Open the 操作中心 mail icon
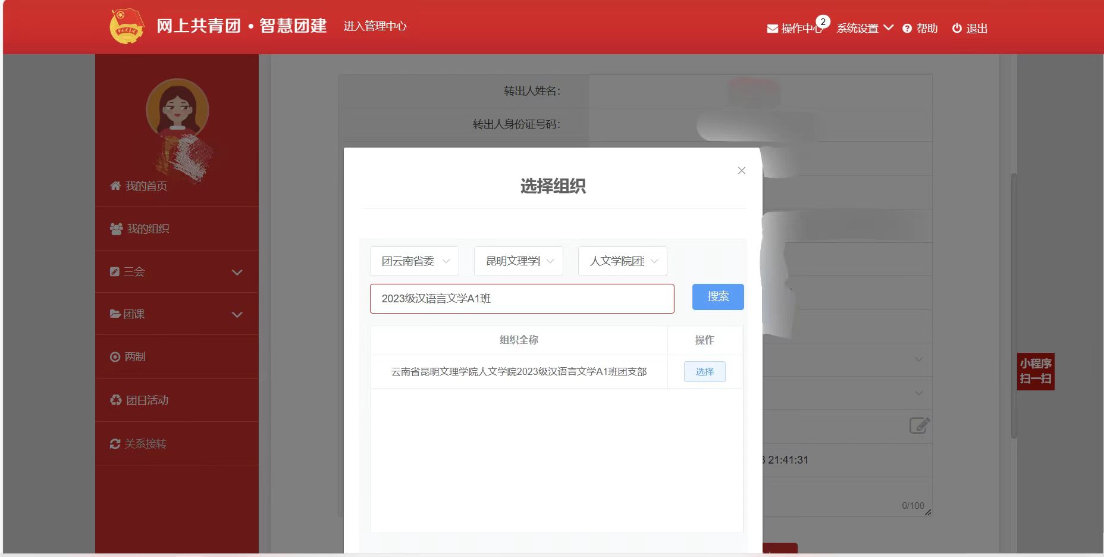The width and height of the screenshot is (1104, 557). coord(772,29)
